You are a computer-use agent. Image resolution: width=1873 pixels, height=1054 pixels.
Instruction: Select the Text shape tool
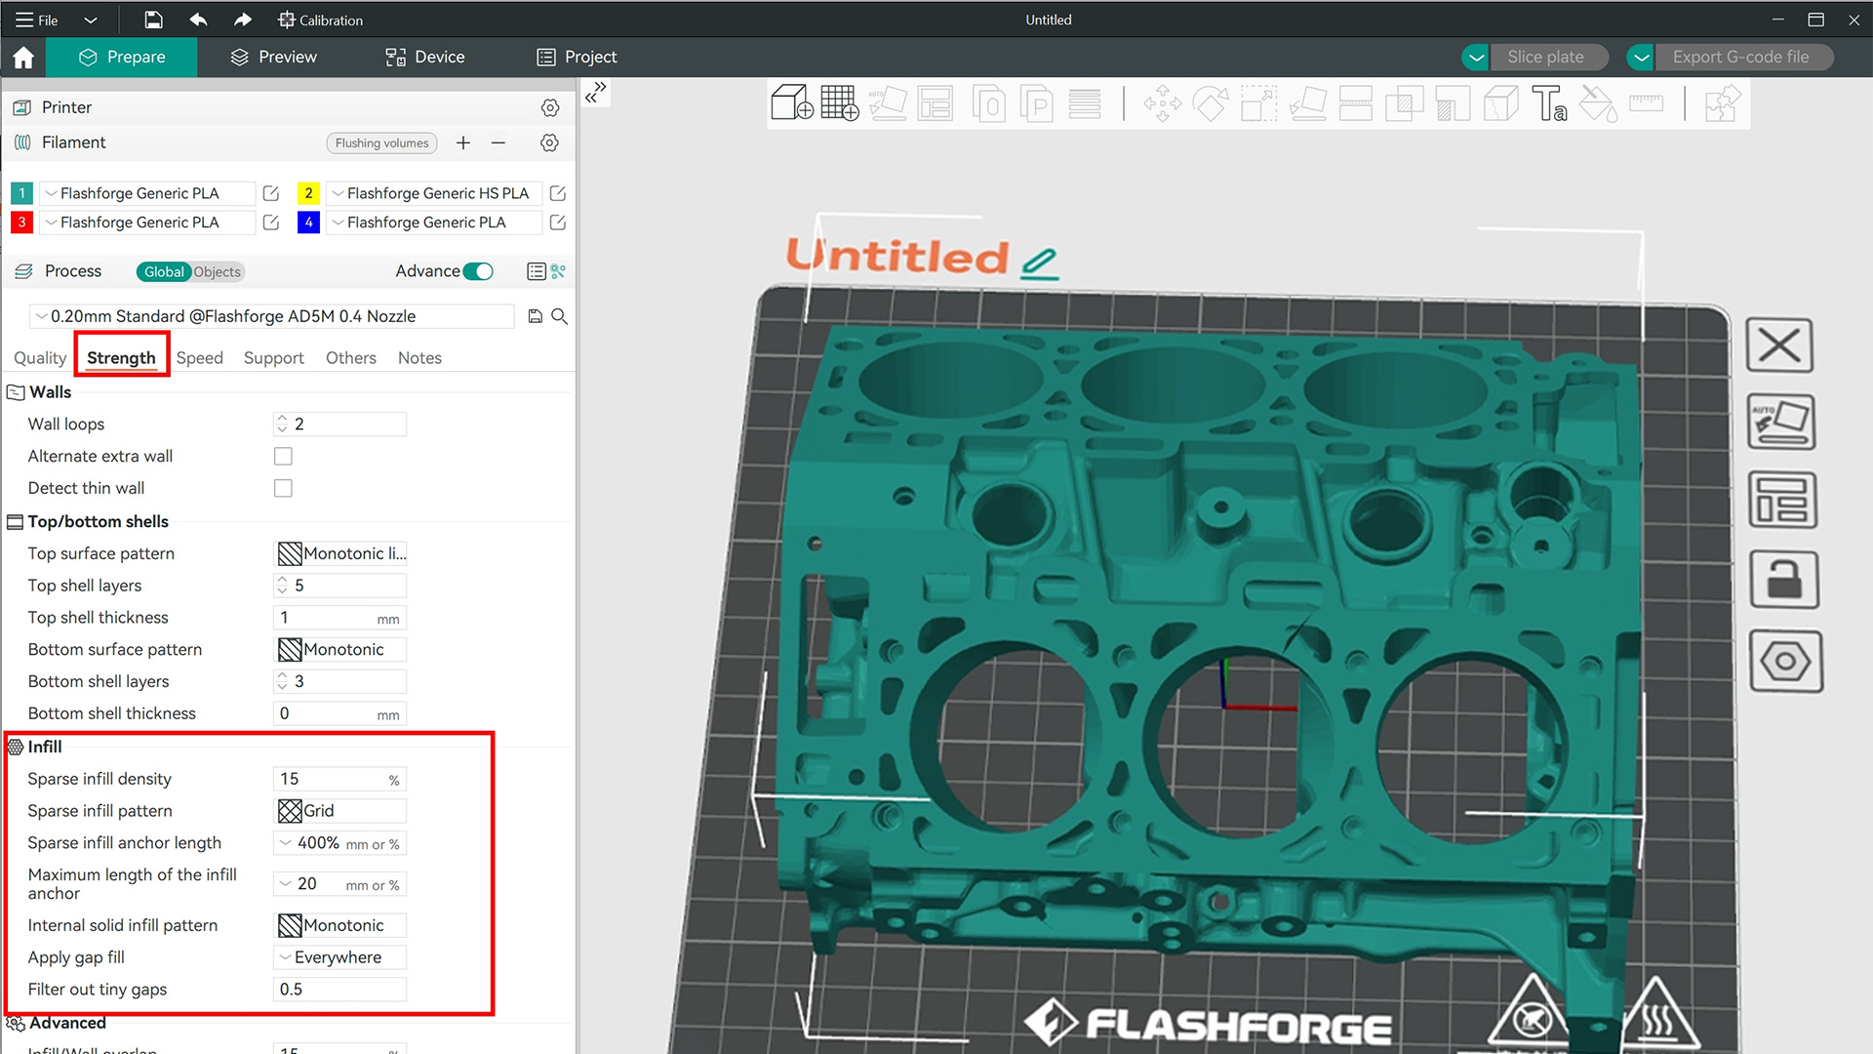coord(1549,102)
